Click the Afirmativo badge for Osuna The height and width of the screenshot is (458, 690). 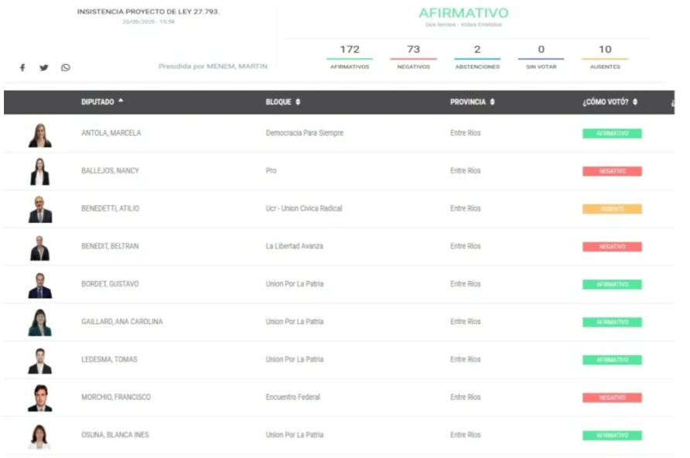click(x=612, y=436)
